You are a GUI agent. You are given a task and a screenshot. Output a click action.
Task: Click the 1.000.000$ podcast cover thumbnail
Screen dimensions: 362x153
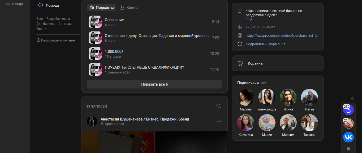coord(95,54)
